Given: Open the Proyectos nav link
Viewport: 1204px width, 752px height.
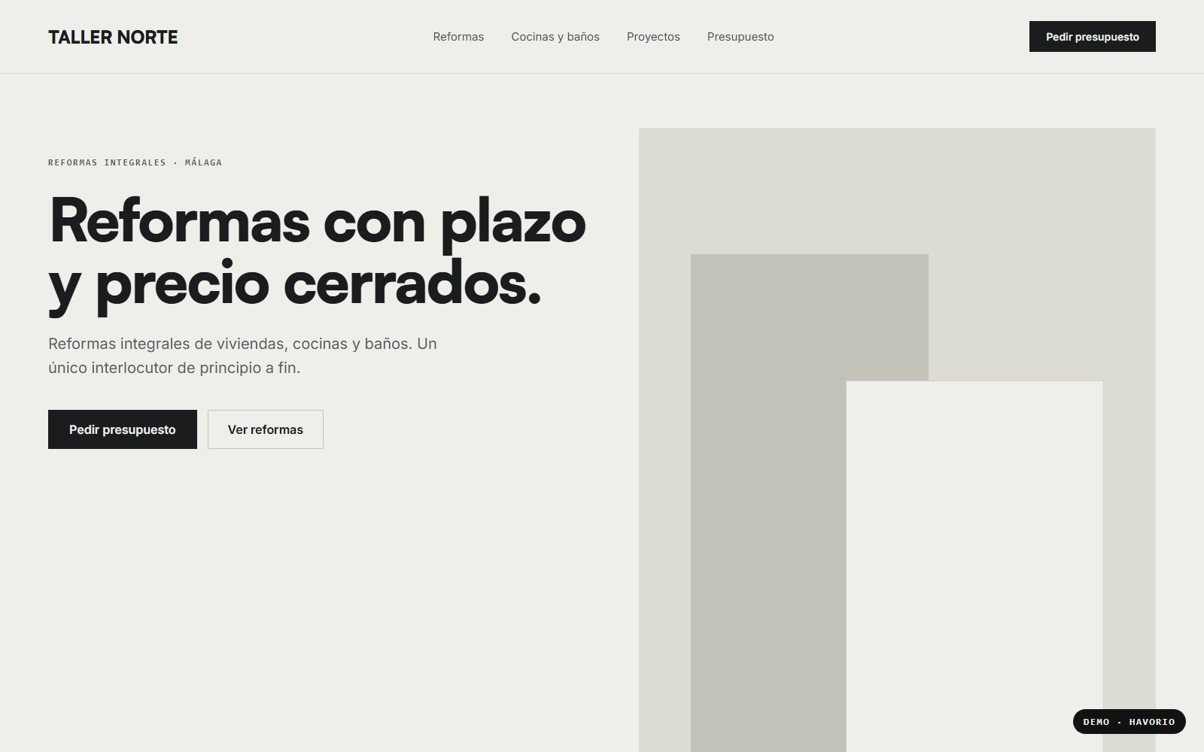Looking at the screenshot, I should coord(653,37).
